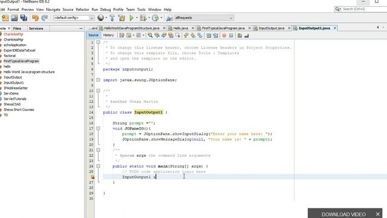
Task: Open the Files panel tab
Action: (x=17, y=28)
